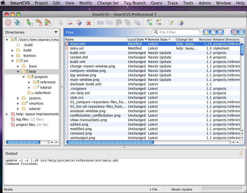Click the Remove file icon with red minus
This screenshot has height=193, width=247.
(70, 23)
